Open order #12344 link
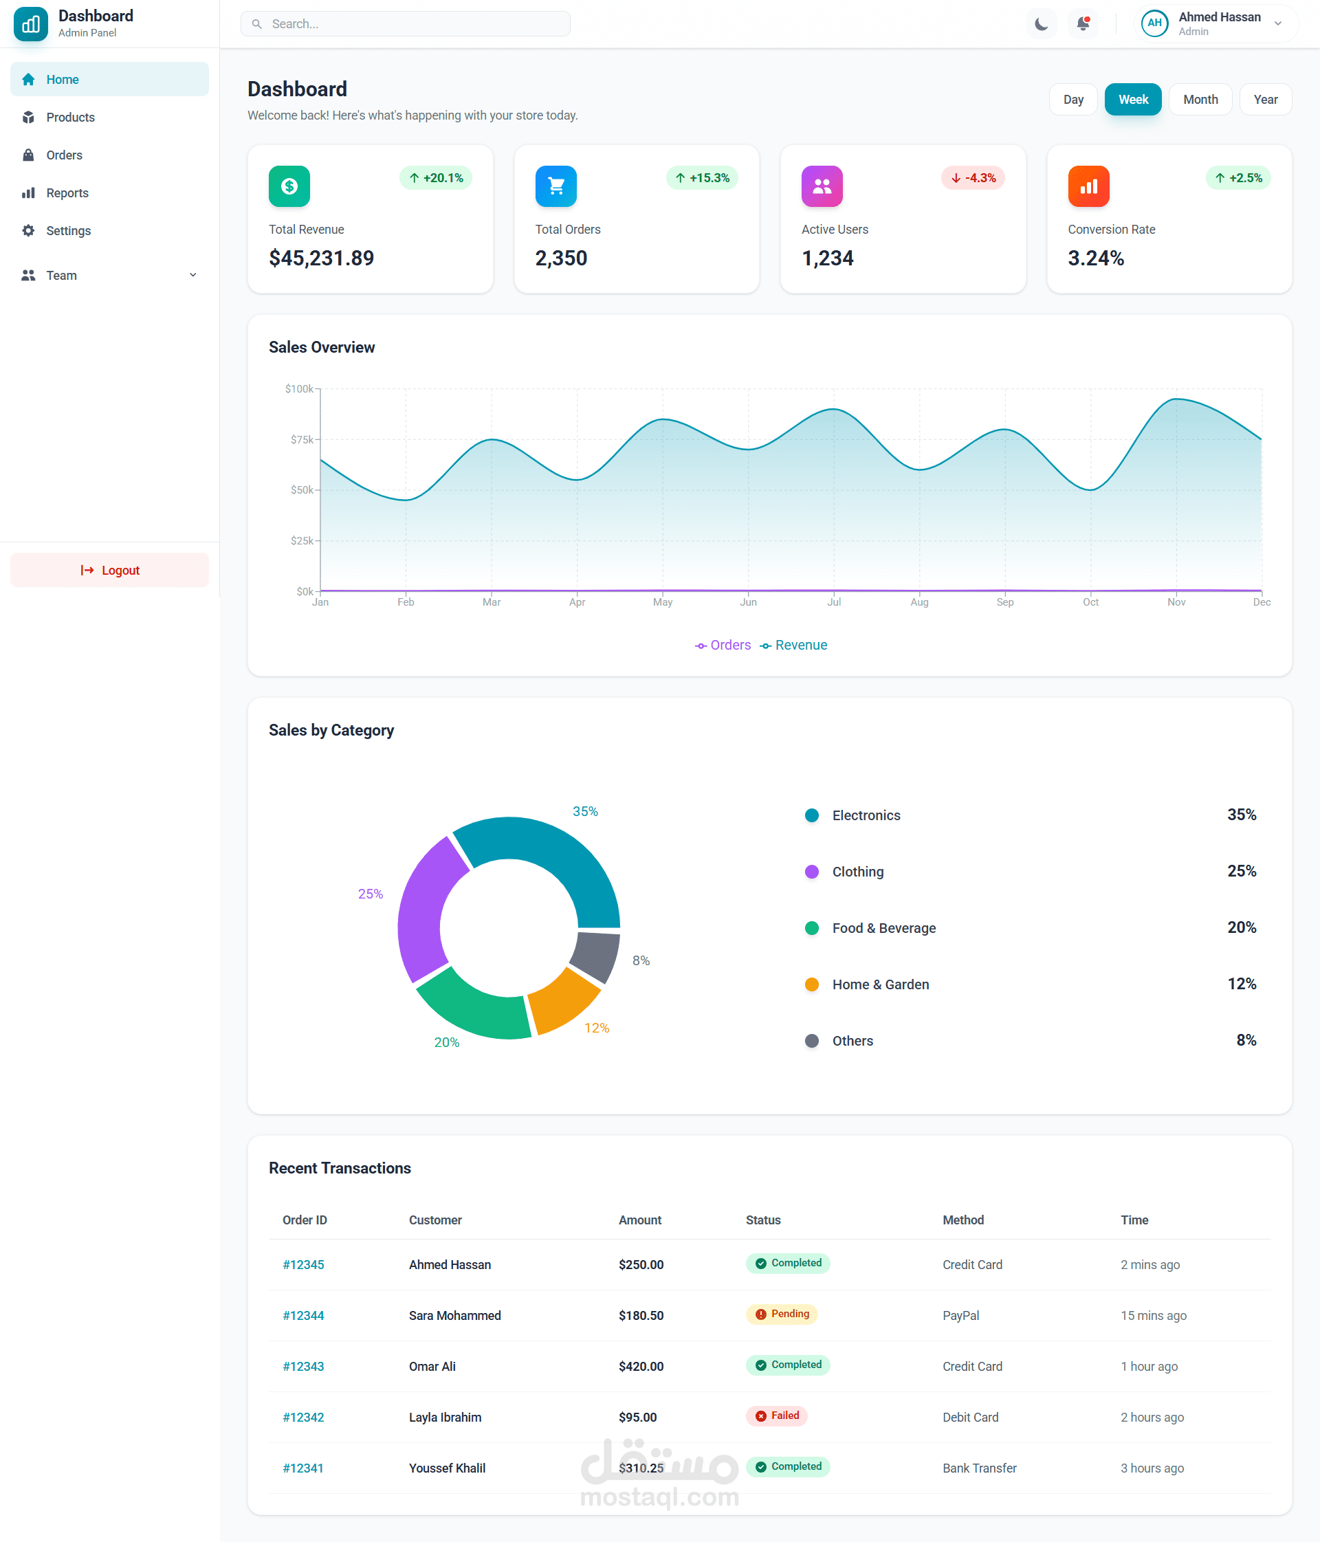 tap(302, 1315)
